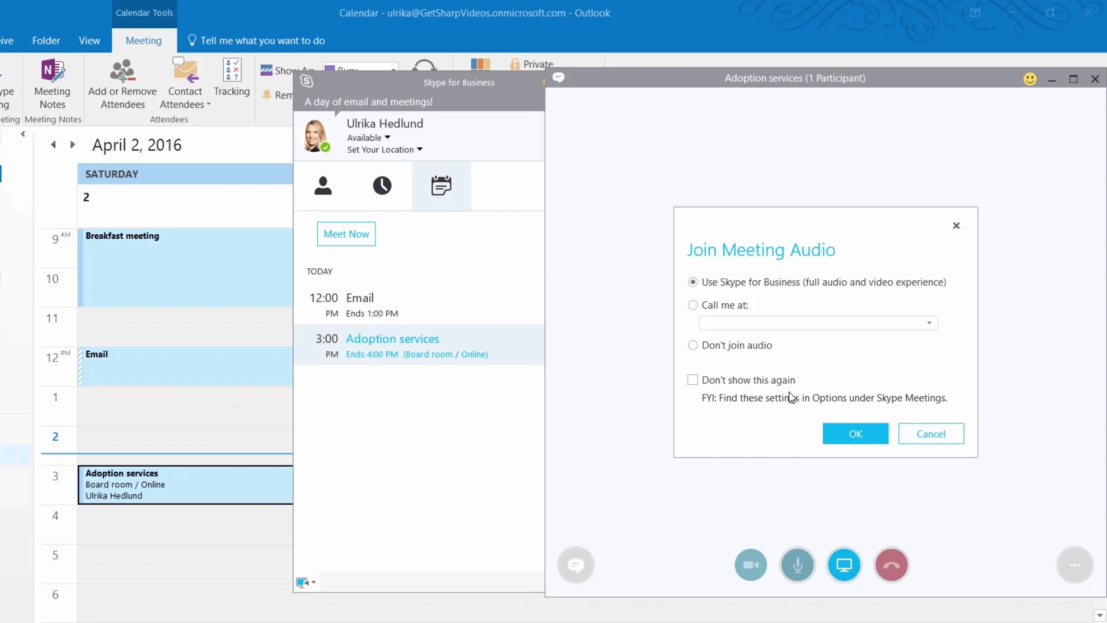Click the present screen monitor button
1107x623 pixels.
(844, 565)
